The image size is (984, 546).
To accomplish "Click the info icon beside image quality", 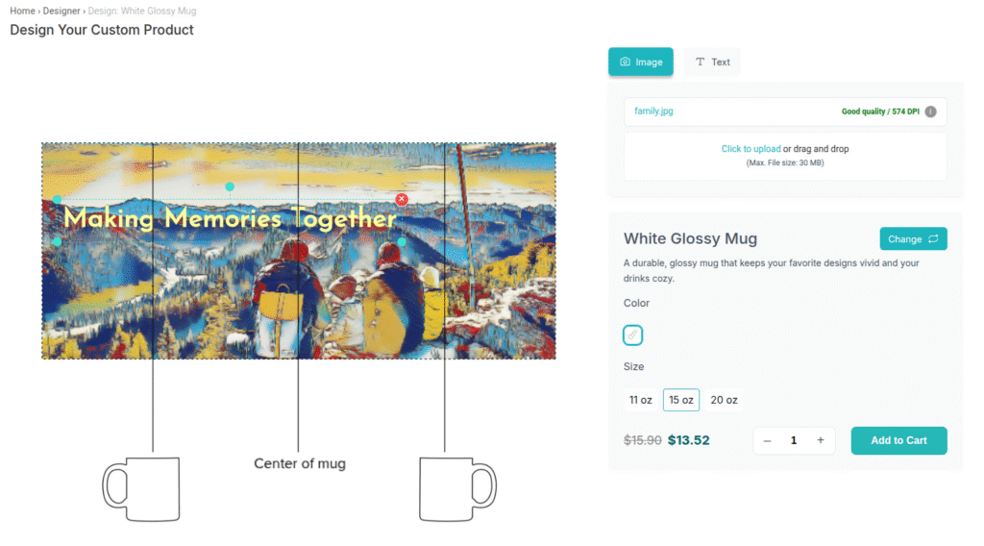I will (930, 112).
